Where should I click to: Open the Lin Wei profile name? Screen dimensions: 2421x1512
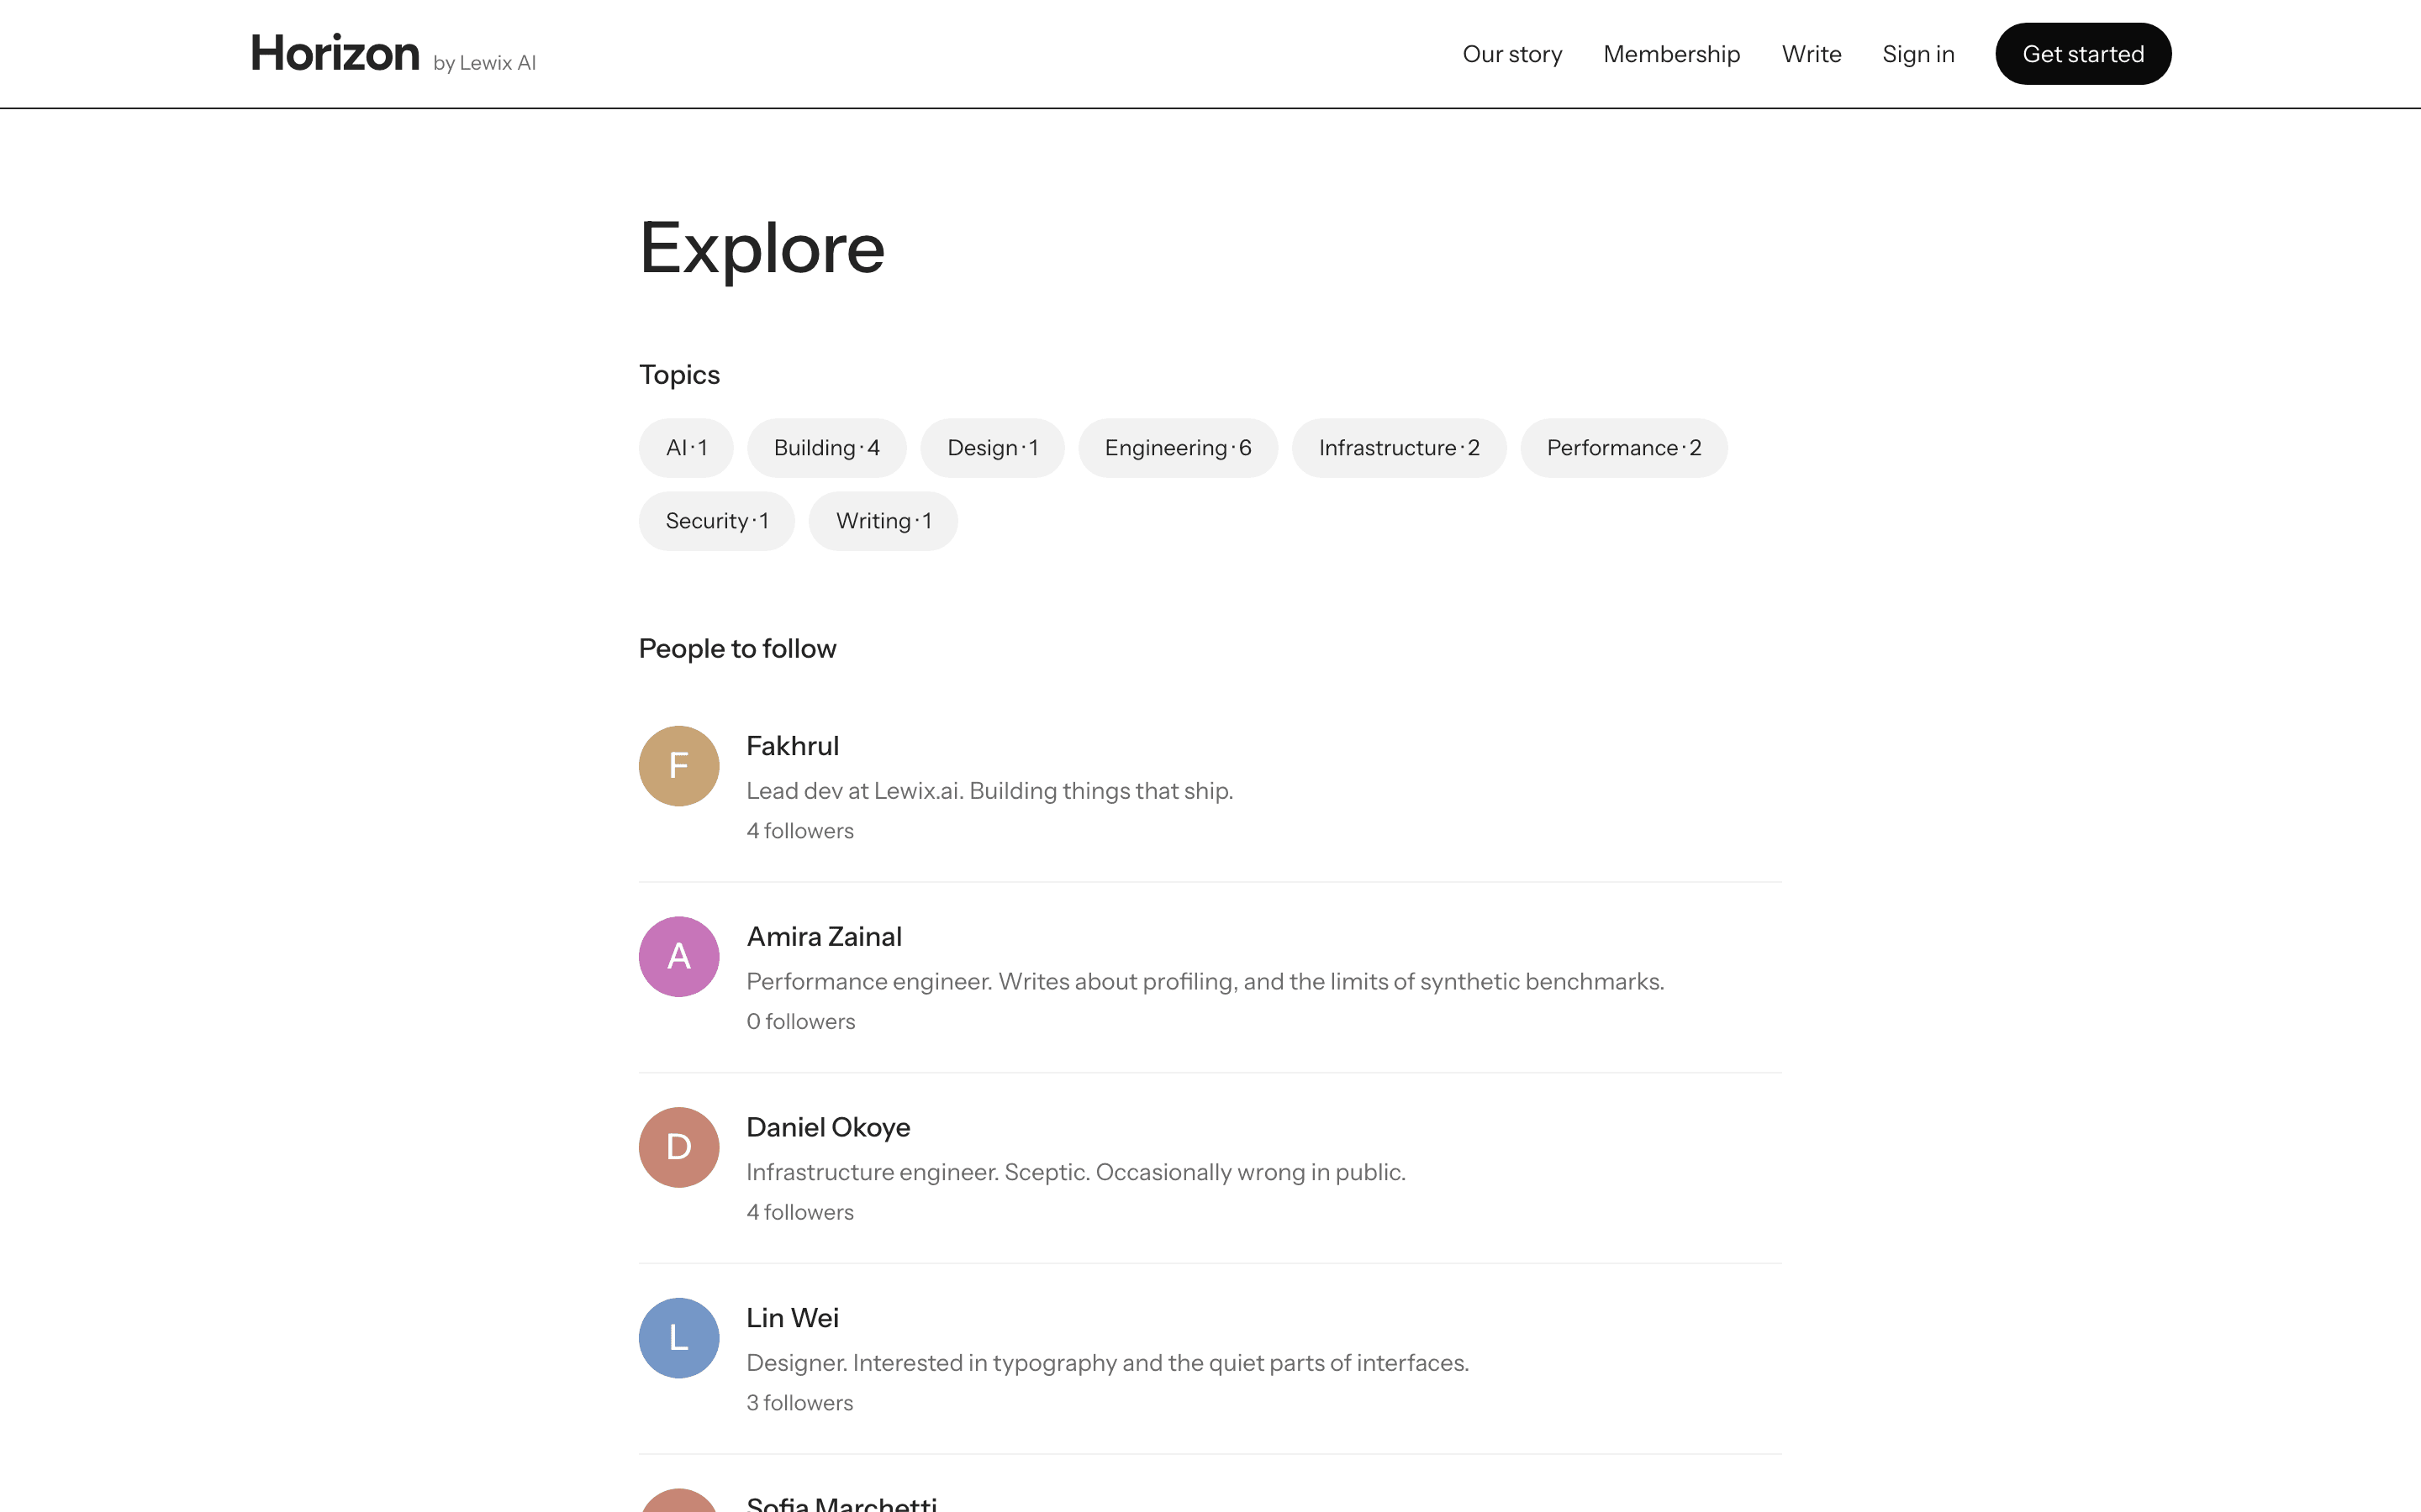click(x=793, y=1318)
